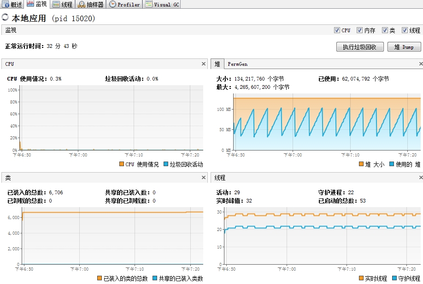
Task: Click the 堆 Dump button
Action: [x=404, y=47]
